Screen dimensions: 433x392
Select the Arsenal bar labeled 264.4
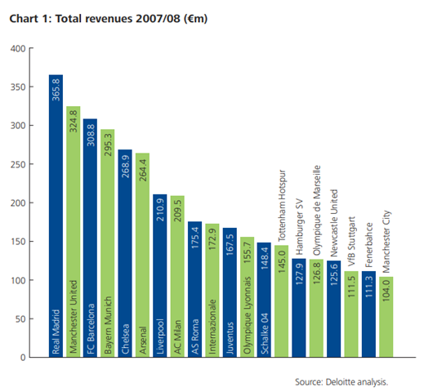point(142,255)
